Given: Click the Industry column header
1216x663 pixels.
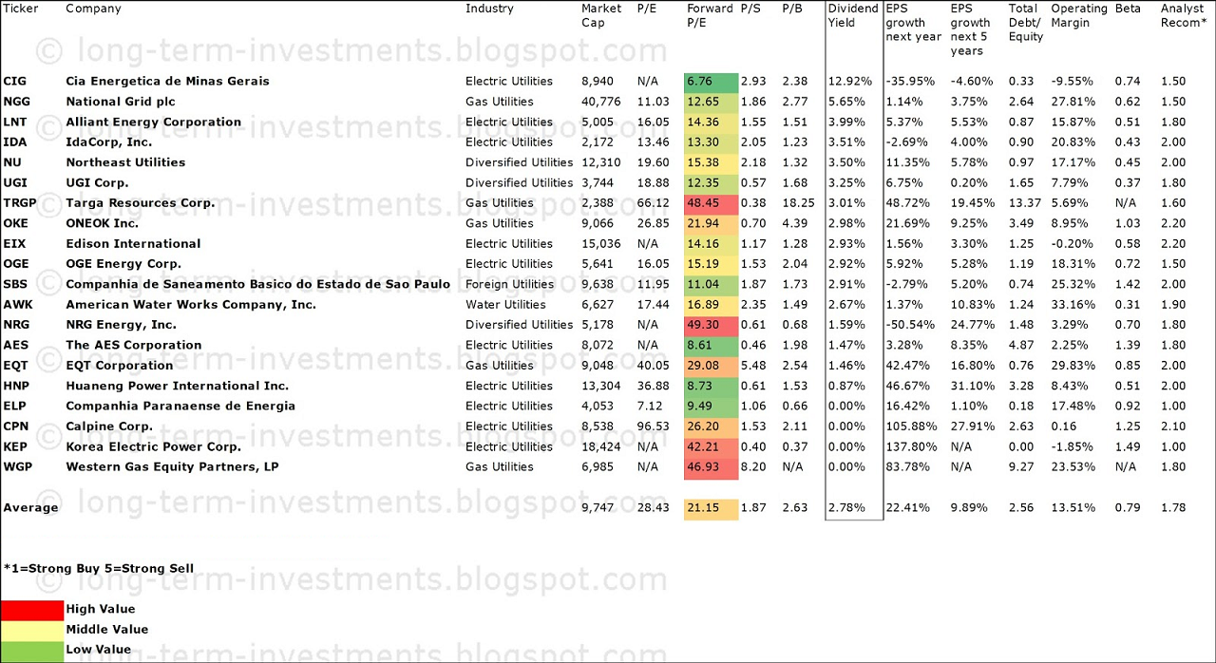Looking at the screenshot, I should pyautogui.click(x=489, y=9).
